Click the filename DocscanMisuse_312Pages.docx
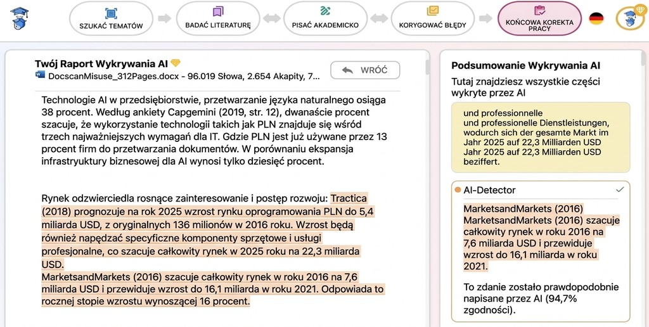Screen dimensions: 649x327 [x=114, y=76]
